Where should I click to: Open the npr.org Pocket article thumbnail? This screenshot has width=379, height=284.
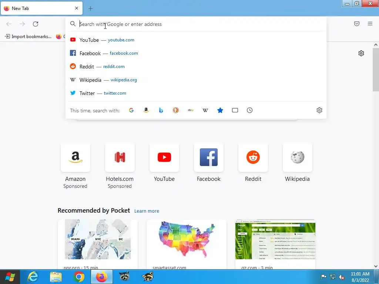click(98, 239)
